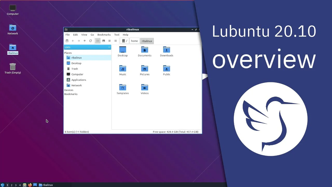Expand the Devices section
This screenshot has width=332, height=187.
69,90
